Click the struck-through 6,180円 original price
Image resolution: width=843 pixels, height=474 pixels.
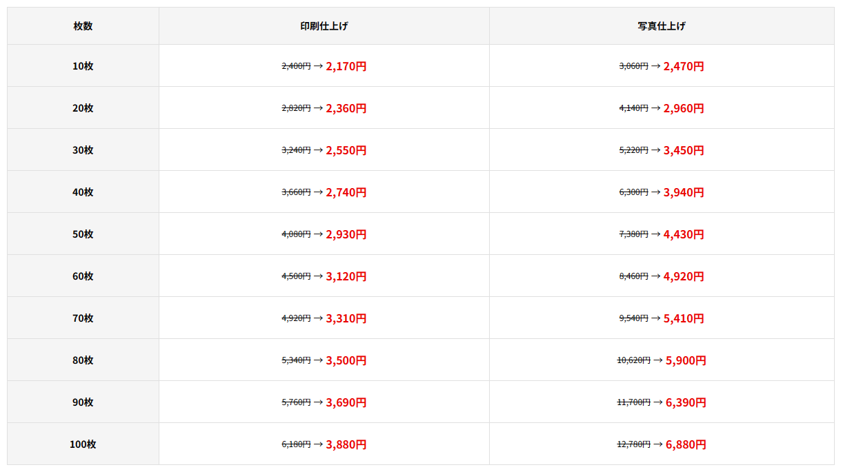point(296,444)
